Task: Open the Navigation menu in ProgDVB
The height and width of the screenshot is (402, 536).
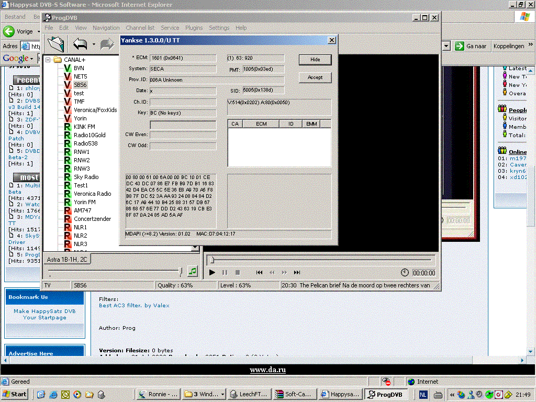Action: point(106,28)
